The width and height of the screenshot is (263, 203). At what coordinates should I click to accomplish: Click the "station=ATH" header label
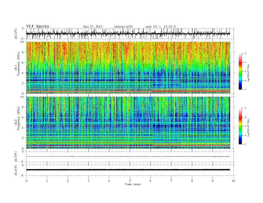(x=123, y=27)
